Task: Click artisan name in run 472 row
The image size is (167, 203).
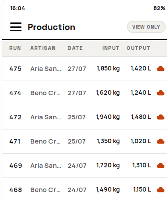Action: [46, 117]
